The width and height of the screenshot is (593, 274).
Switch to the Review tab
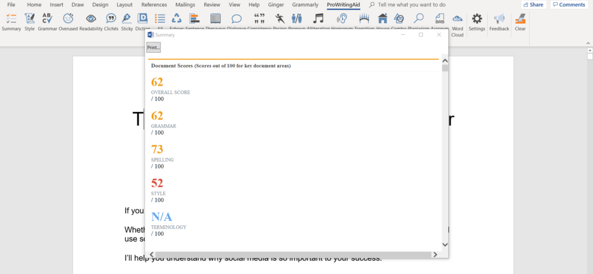pyautogui.click(x=212, y=5)
